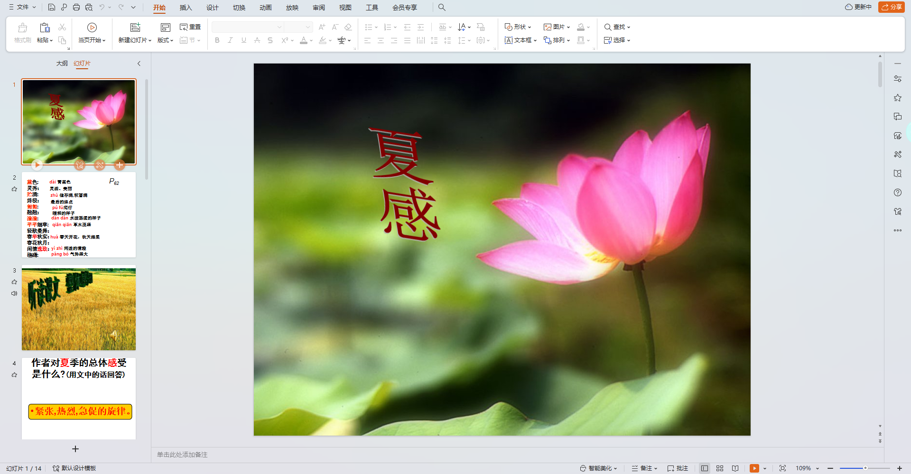The image size is (911, 474).
Task: Click the help question mark in right sidebar
Action: pyautogui.click(x=898, y=192)
